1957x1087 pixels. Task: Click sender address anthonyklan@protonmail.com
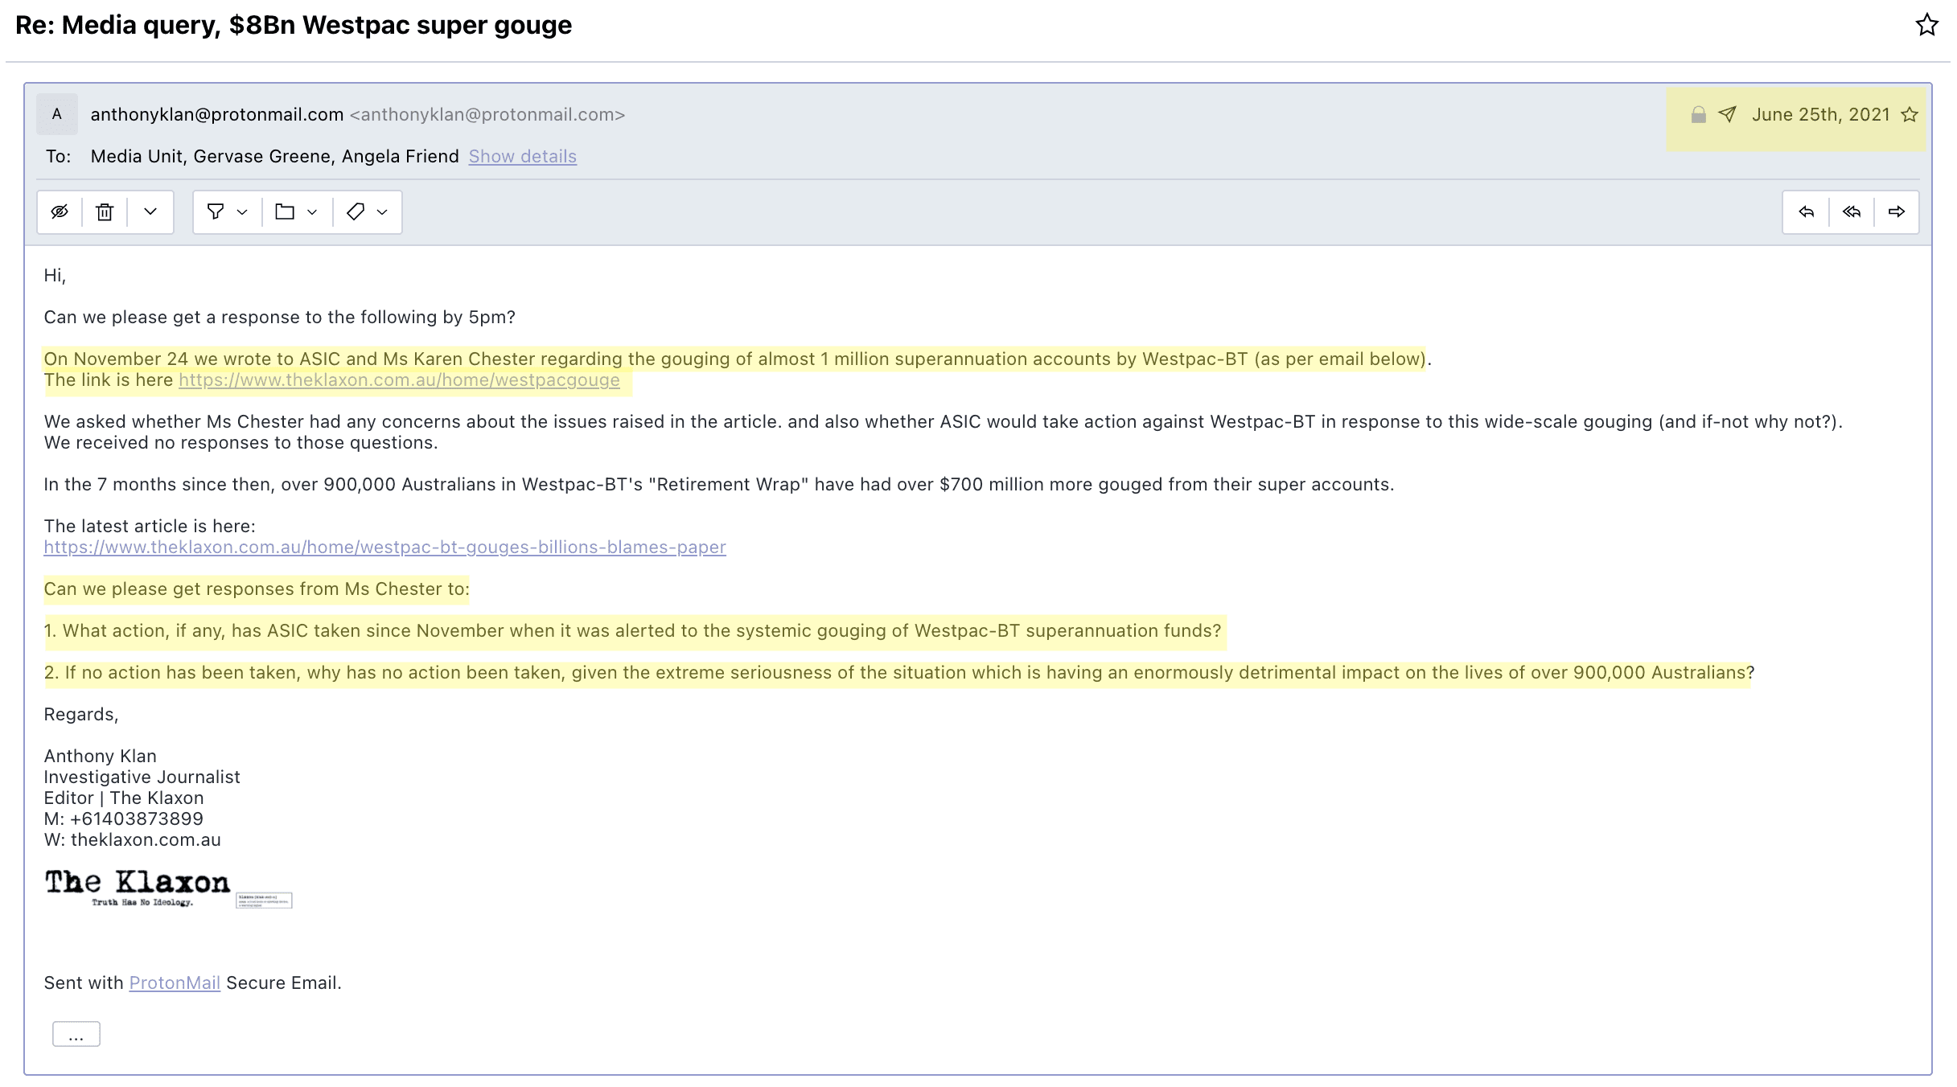pyautogui.click(x=217, y=115)
